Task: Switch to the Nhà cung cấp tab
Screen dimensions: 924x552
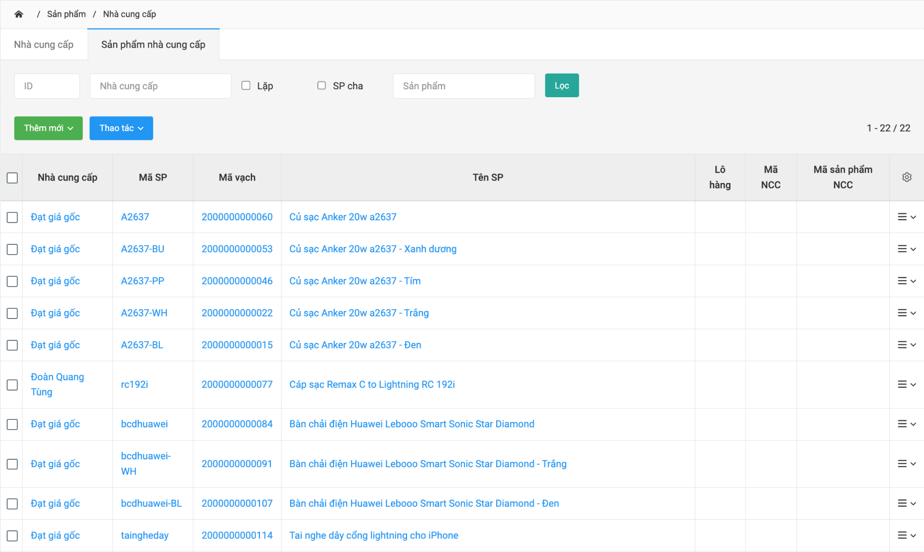Action: click(44, 45)
